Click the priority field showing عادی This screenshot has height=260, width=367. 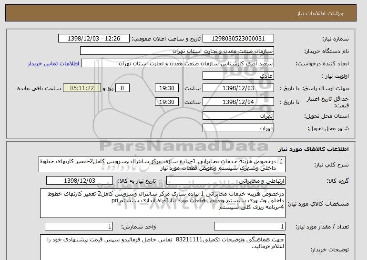(x=238, y=76)
